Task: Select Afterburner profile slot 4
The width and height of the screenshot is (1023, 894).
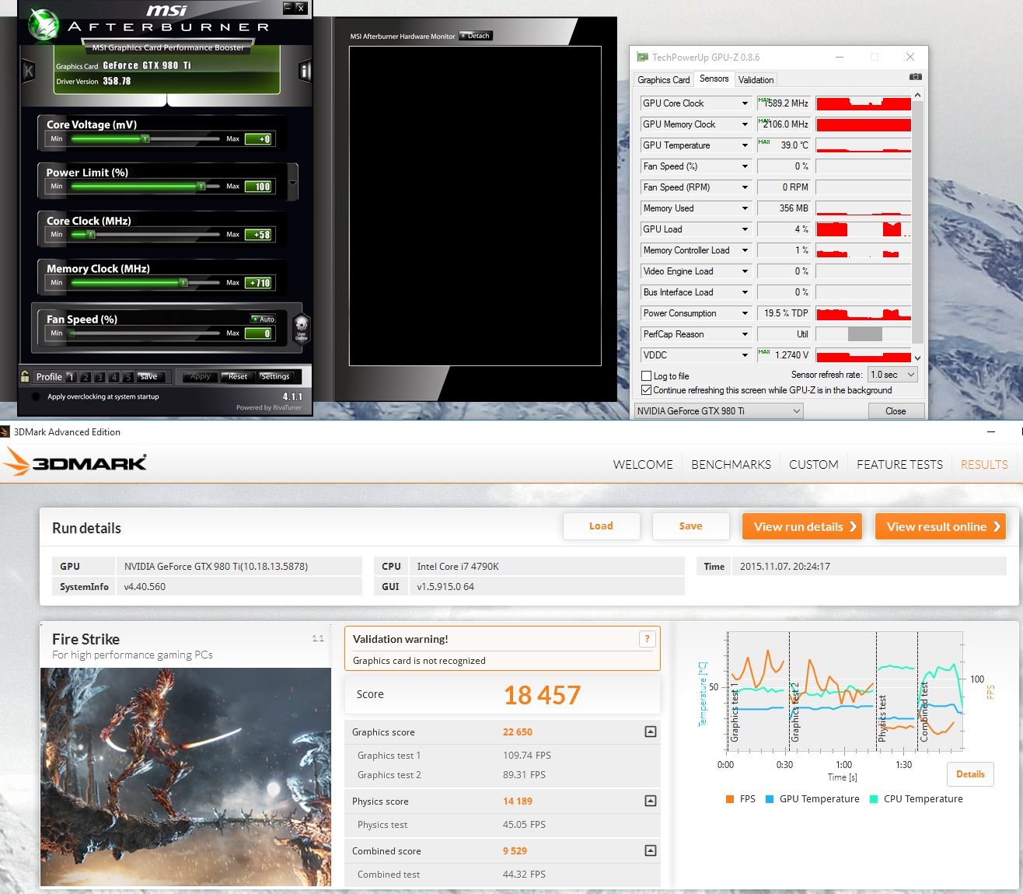Action: (114, 377)
